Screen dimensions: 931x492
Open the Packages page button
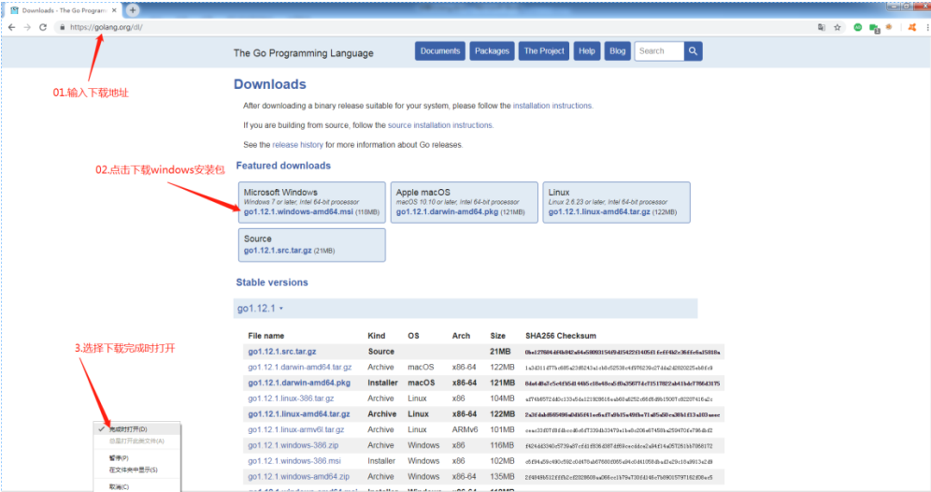pos(493,51)
